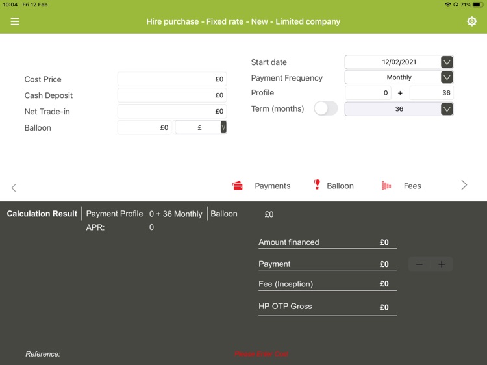487x365 pixels.
Task: Tap the Calculation Result heading
Action: click(x=42, y=214)
